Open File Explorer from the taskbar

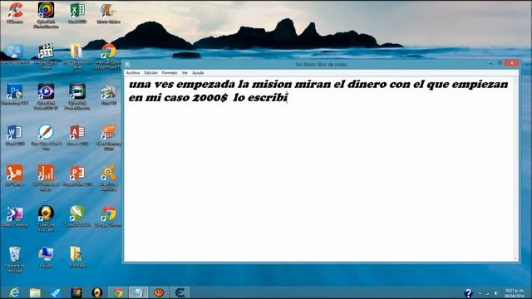[35, 292]
